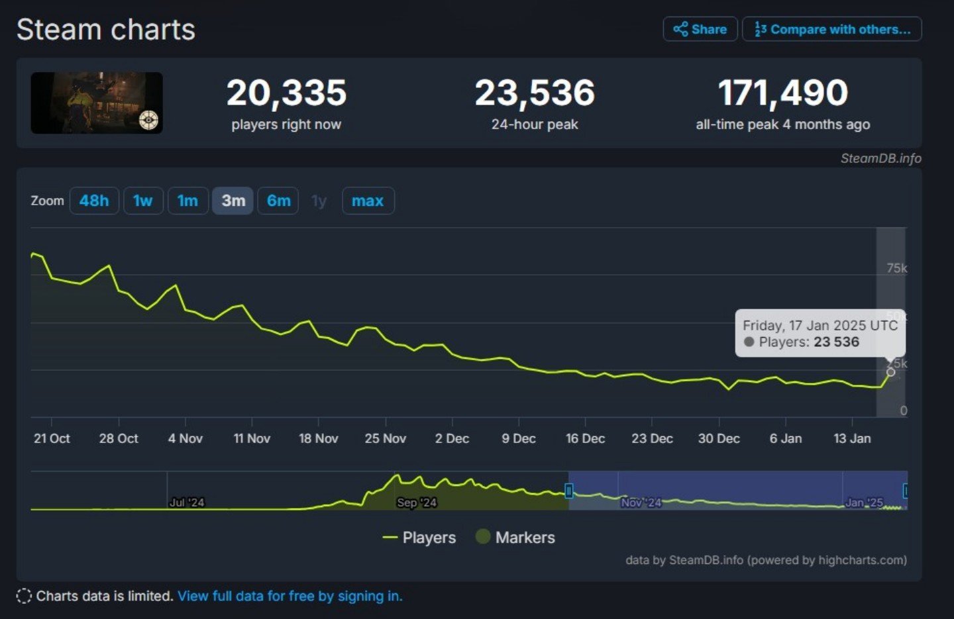Set zoom to 6m
Viewport: 954px width, 619px height.
(278, 201)
